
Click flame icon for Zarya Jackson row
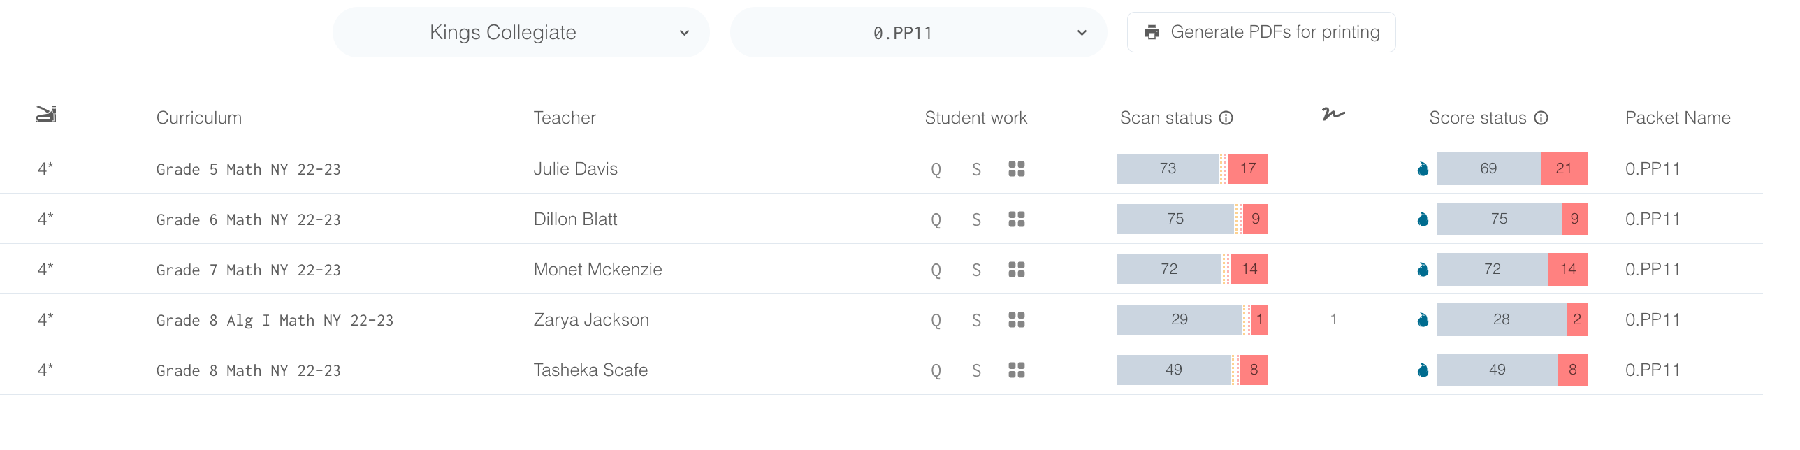coord(1423,320)
